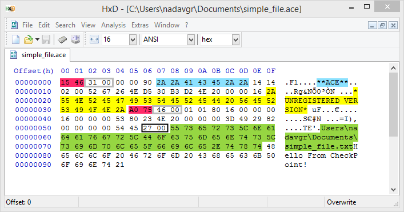Click offset row 00000030
Screen dimensions: 404x212
pyautogui.click(x=33, y=110)
